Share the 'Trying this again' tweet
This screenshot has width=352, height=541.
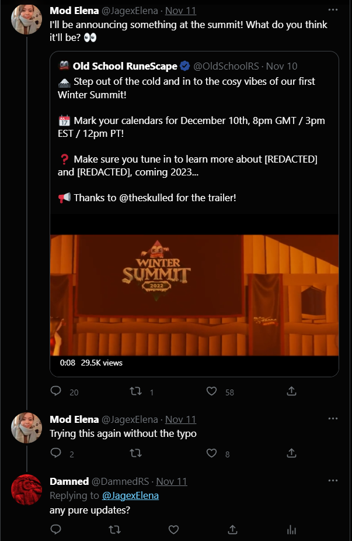[291, 453]
